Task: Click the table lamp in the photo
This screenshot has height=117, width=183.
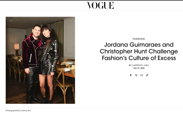Action: pos(17,48)
